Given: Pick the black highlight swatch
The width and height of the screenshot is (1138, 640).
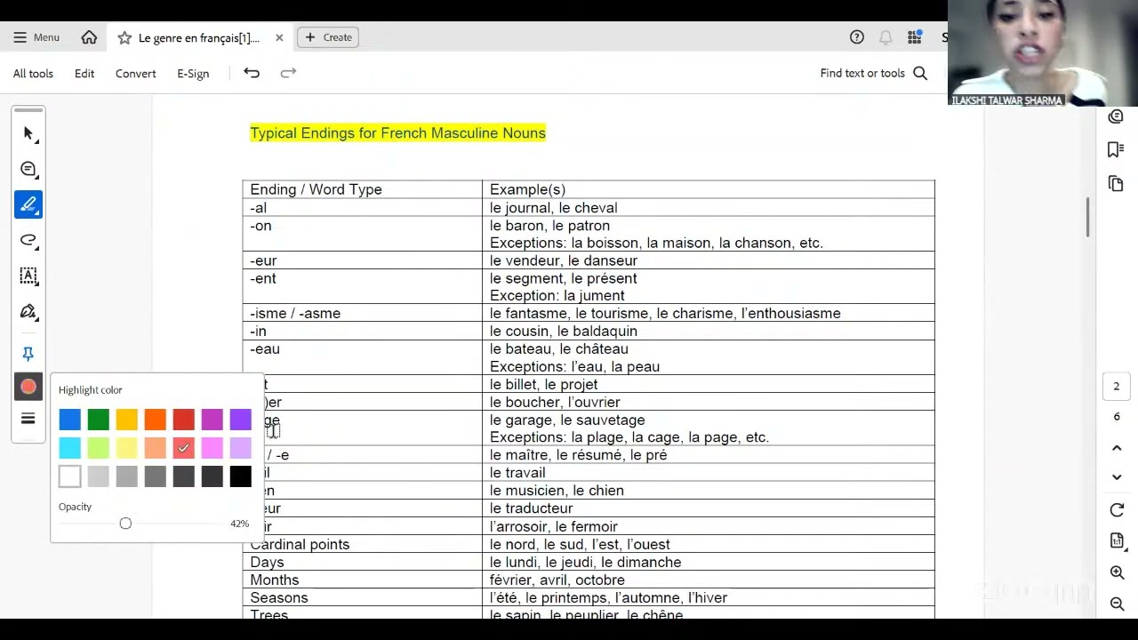Looking at the screenshot, I should 241,476.
